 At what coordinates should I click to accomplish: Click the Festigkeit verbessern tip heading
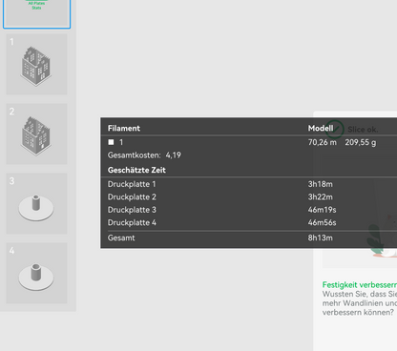(x=360, y=284)
